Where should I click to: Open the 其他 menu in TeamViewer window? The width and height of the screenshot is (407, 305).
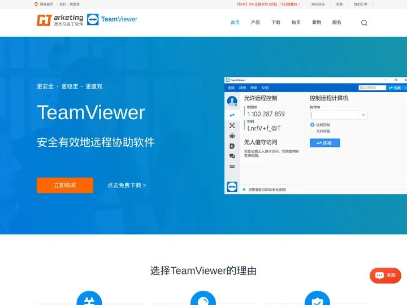[x=243, y=88]
